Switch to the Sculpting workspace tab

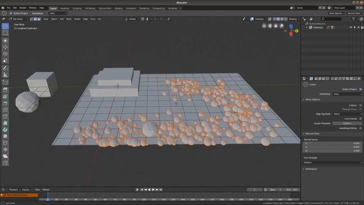77,9
